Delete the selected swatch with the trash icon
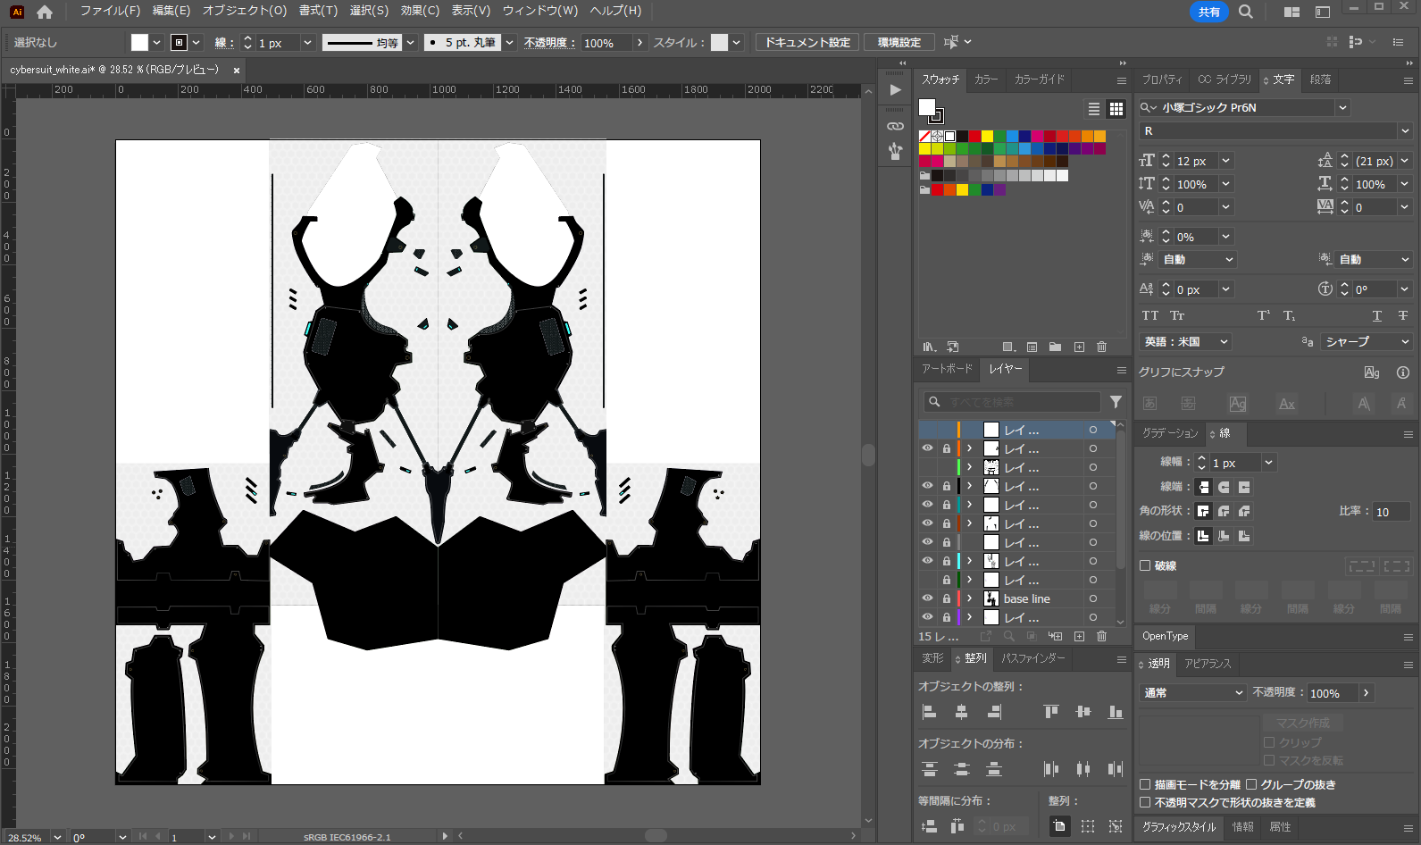This screenshot has height=845, width=1421. 1101,347
